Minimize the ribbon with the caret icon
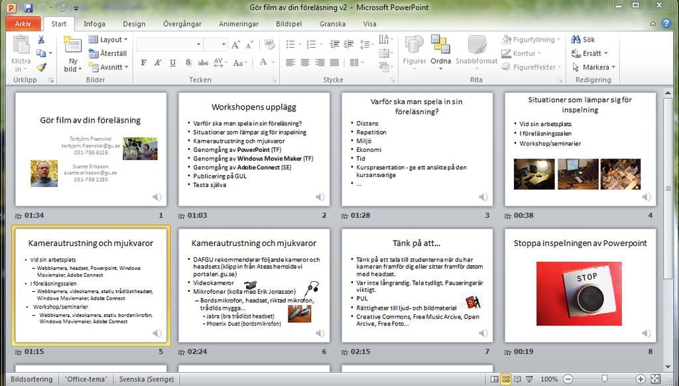This screenshot has height=386, width=679. coord(653,24)
